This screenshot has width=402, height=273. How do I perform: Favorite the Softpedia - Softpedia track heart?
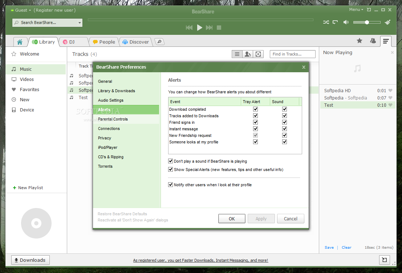390,98
